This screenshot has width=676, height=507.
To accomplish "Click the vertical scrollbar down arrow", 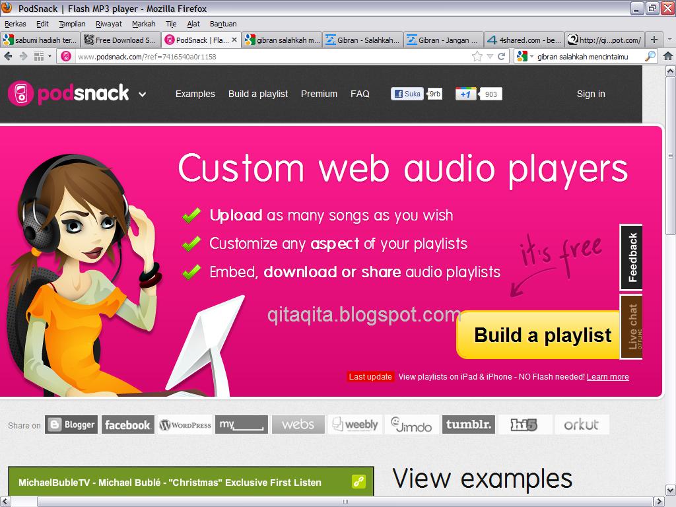I will click(671, 490).
